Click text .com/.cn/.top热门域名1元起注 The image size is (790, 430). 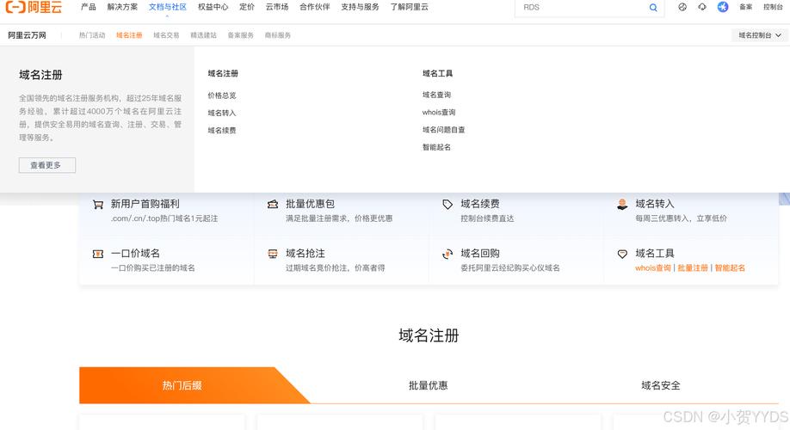click(x=164, y=218)
